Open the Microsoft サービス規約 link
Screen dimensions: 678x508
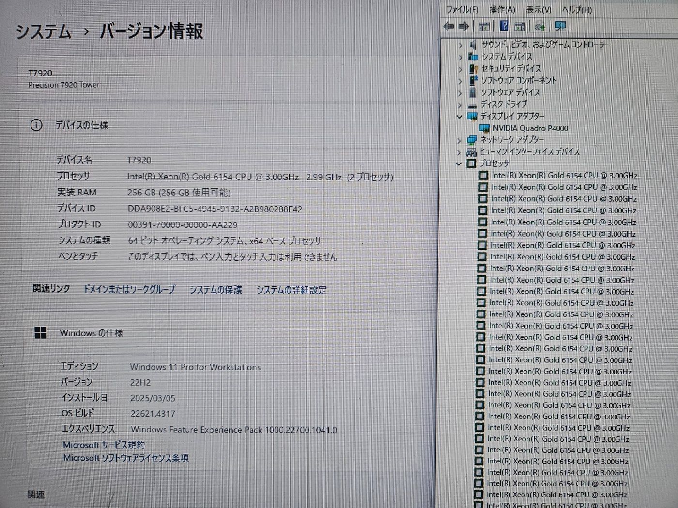coord(104,445)
